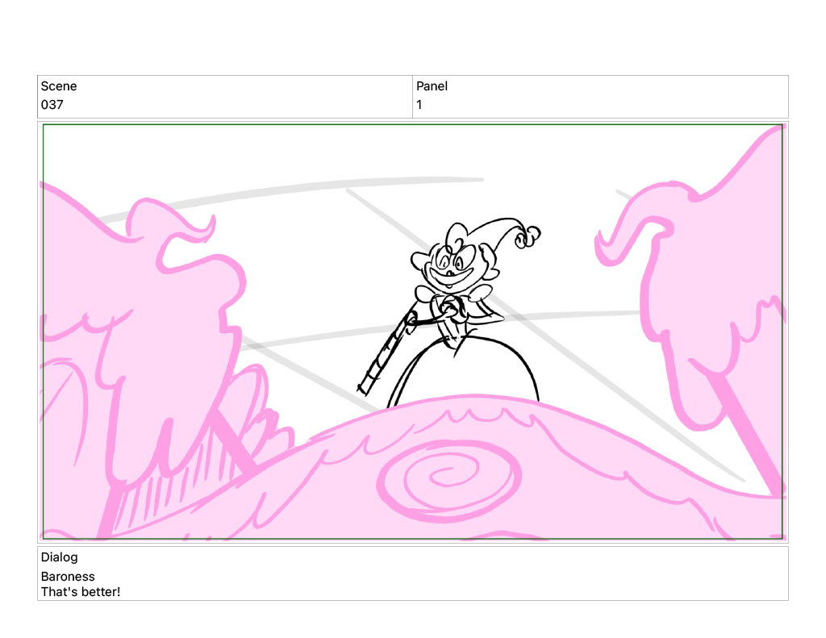Select the panel number 1

coord(419,105)
